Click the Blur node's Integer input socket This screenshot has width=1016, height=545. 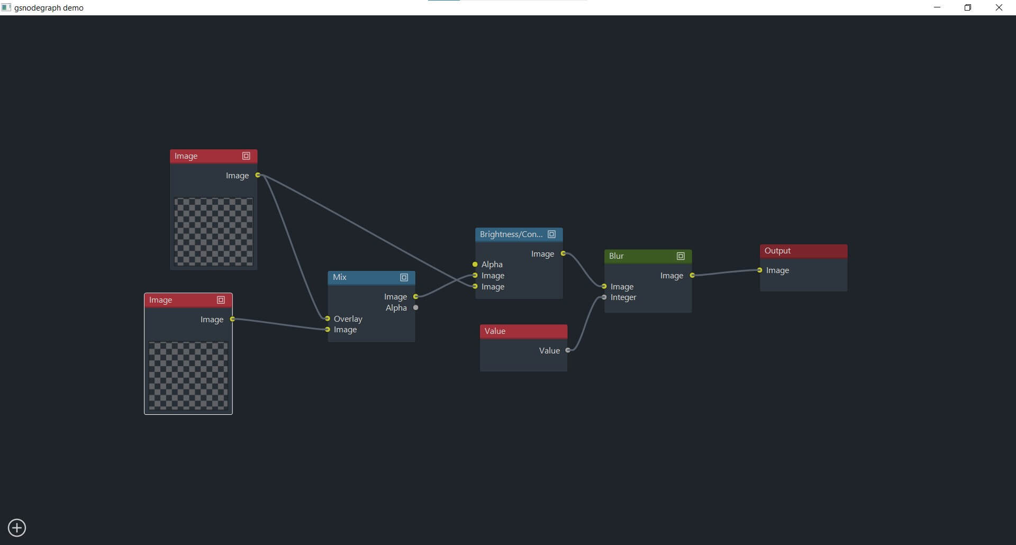tap(604, 297)
